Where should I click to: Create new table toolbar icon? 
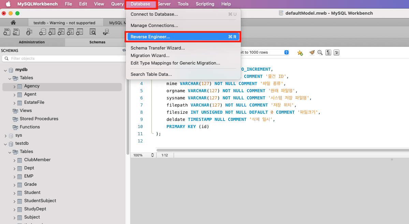point(52,32)
